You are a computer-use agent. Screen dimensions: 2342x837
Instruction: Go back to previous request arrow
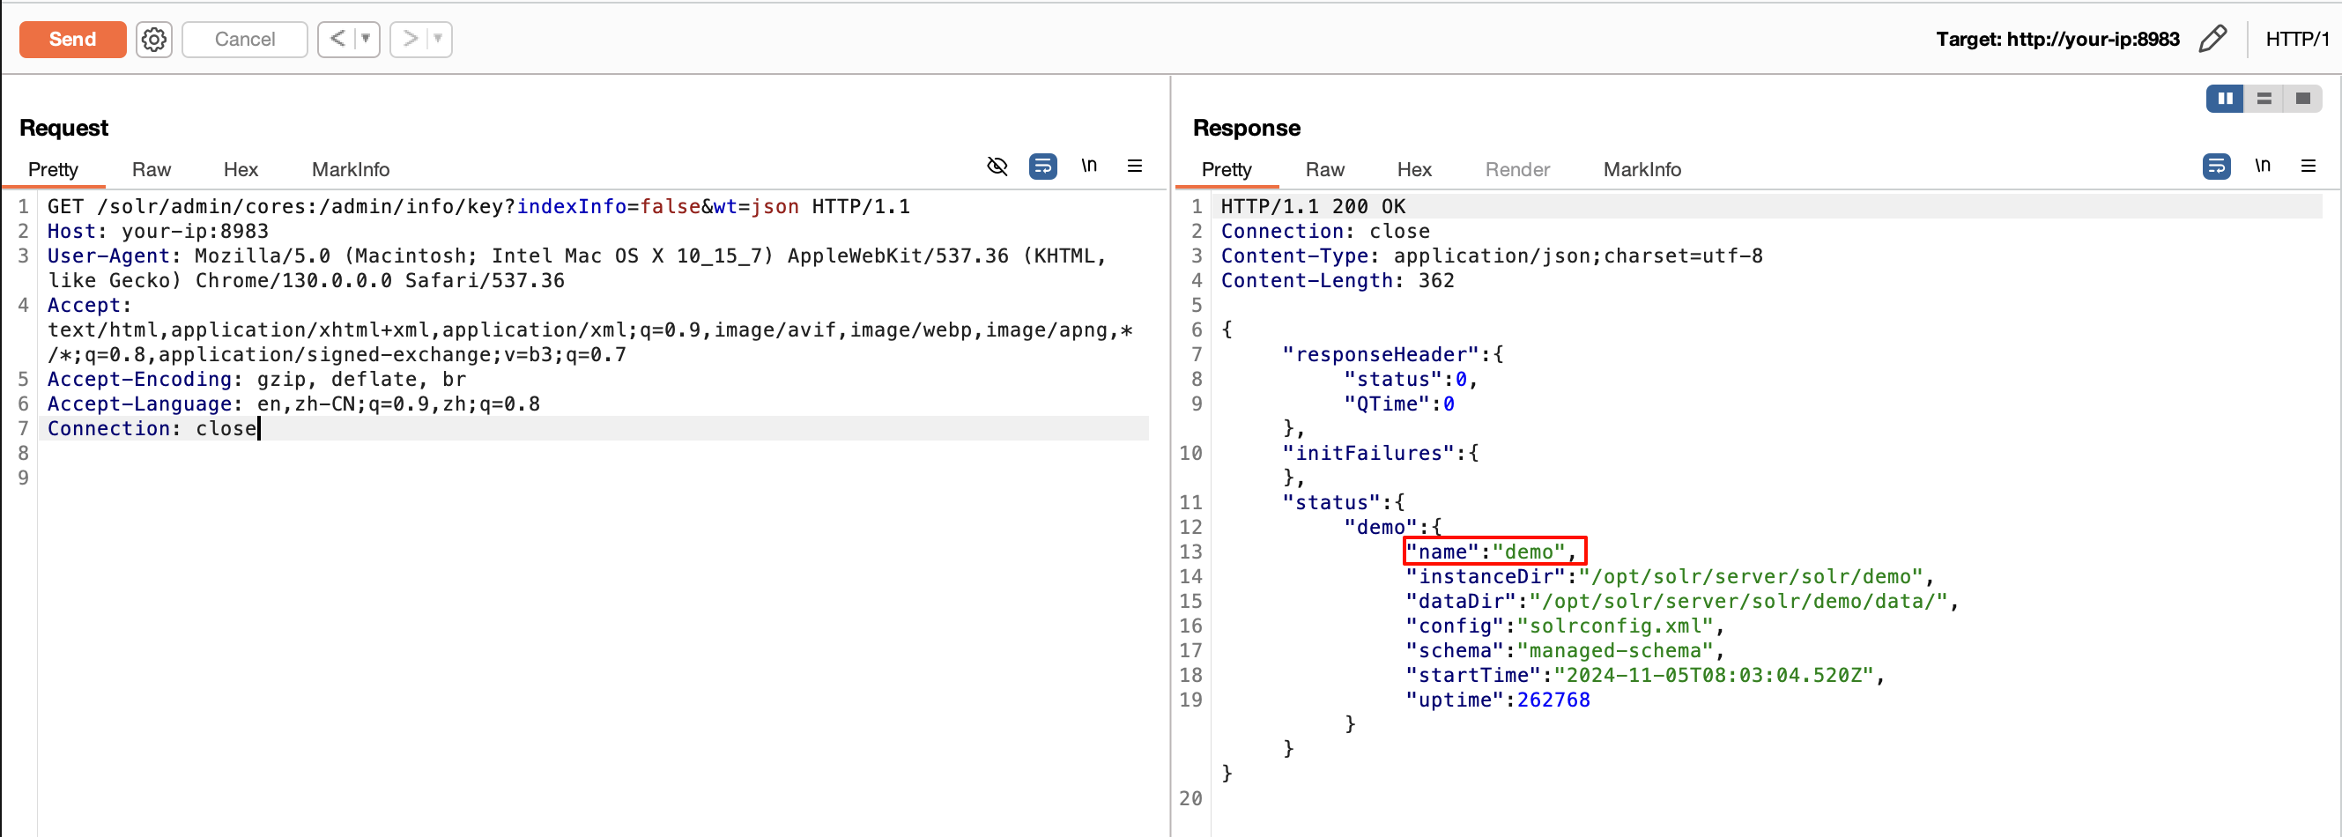[337, 39]
